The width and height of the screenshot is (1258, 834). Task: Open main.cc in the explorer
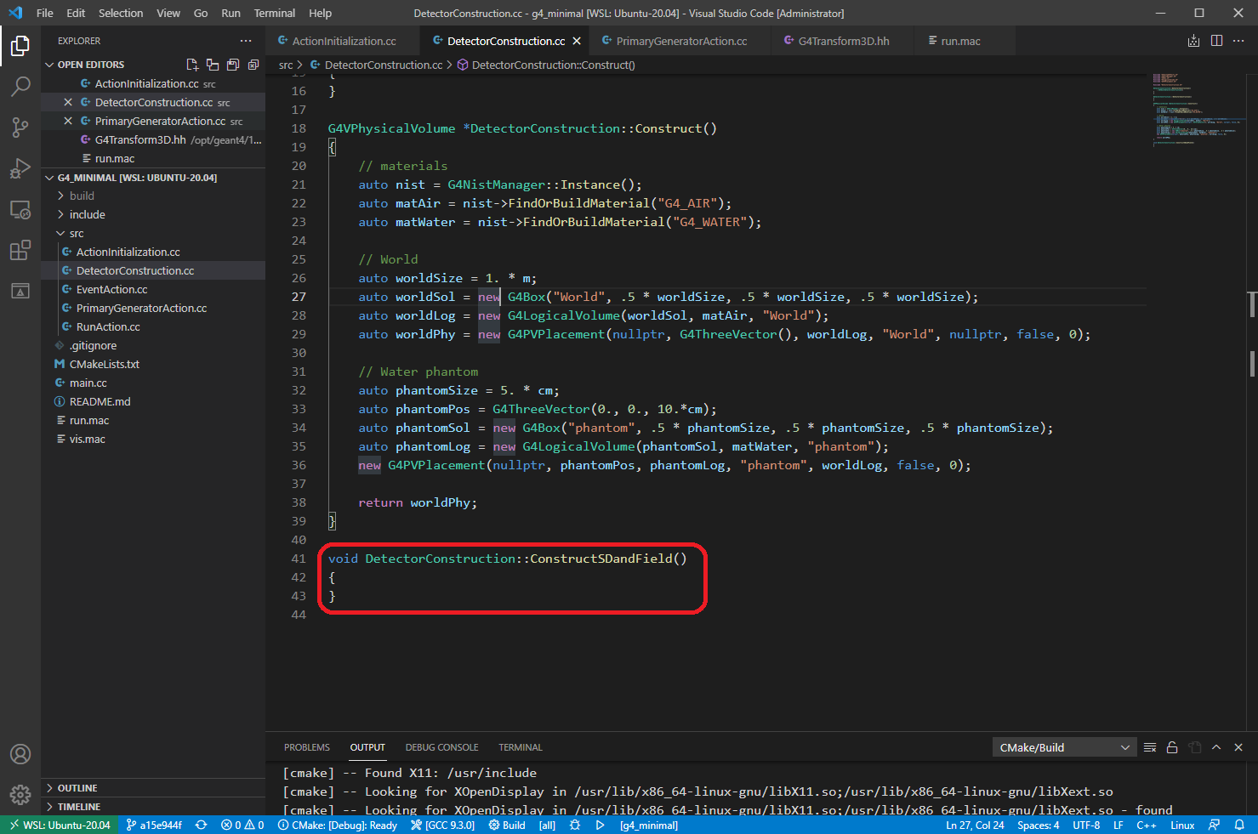[88, 383]
